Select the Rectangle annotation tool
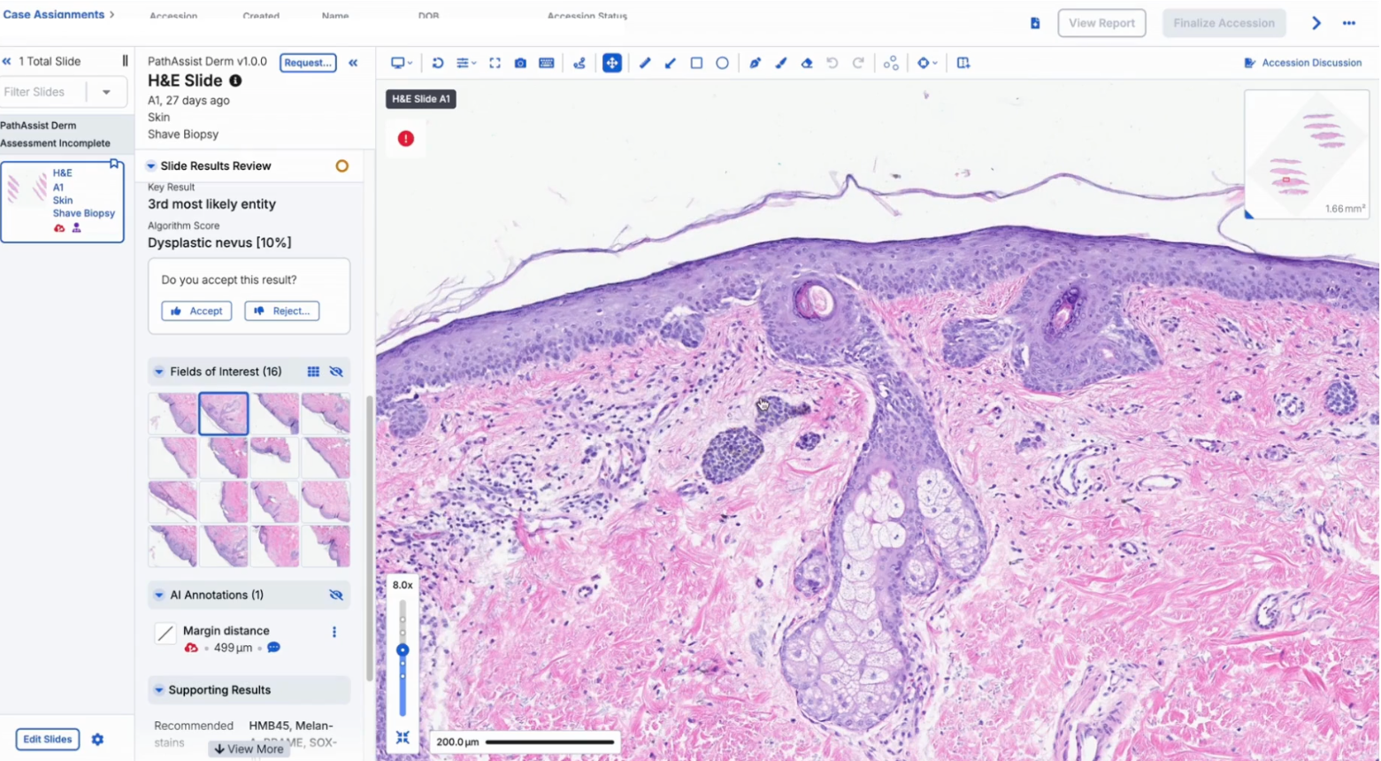Screen dimensions: 1381x761 coord(696,62)
